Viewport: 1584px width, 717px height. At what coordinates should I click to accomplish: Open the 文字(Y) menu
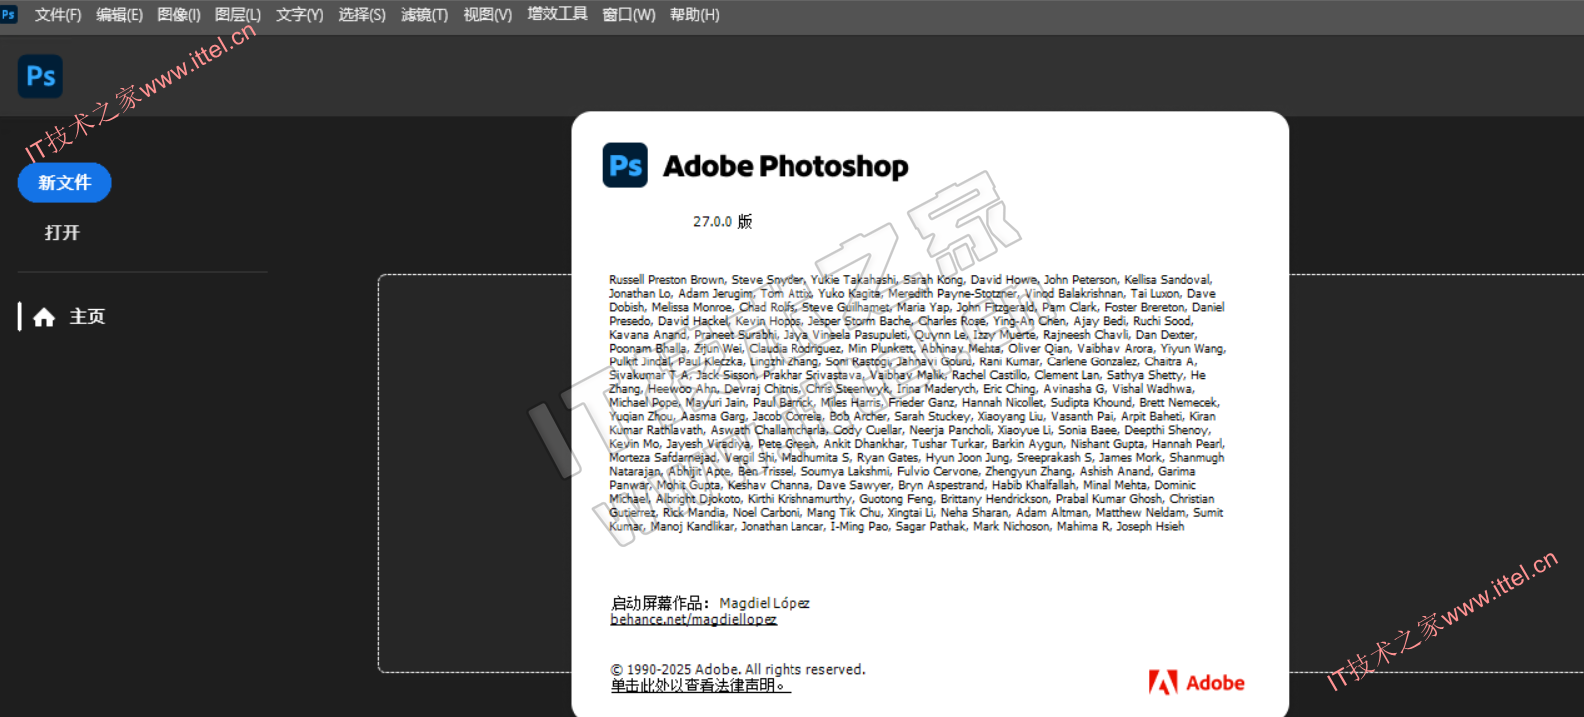point(299,15)
